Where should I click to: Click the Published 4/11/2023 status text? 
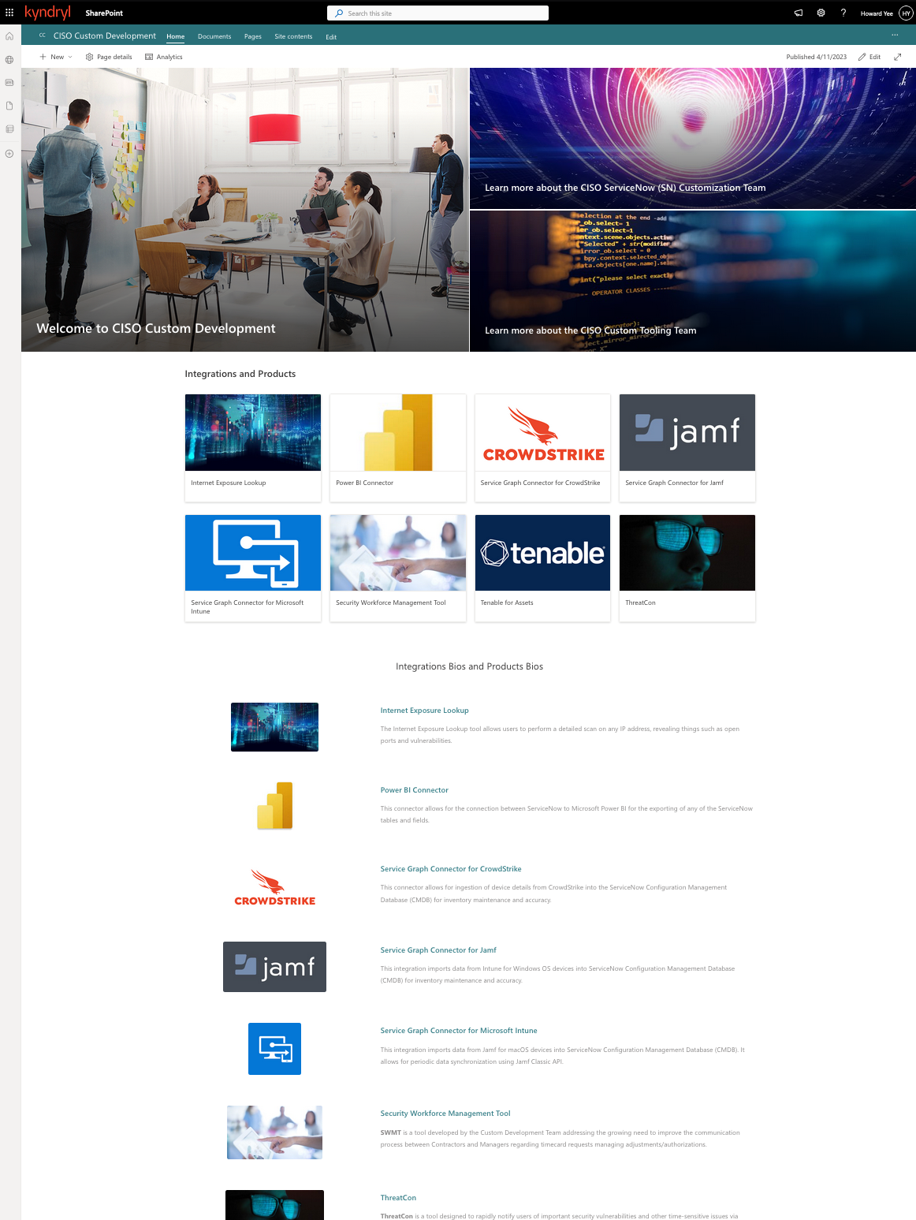coord(816,57)
